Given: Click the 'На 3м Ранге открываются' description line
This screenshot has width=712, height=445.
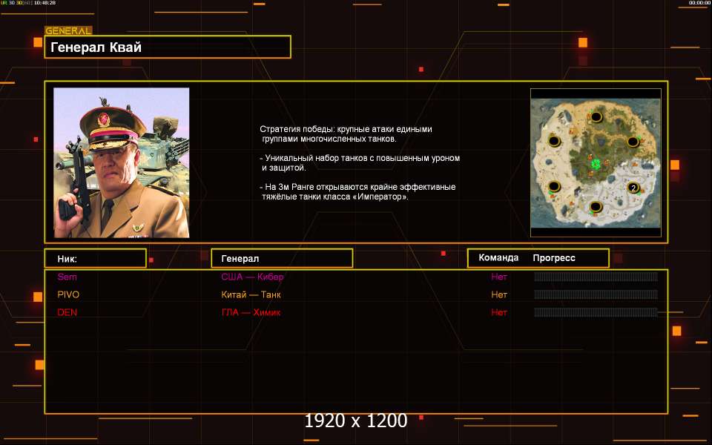Looking at the screenshot, I should click(x=357, y=191).
